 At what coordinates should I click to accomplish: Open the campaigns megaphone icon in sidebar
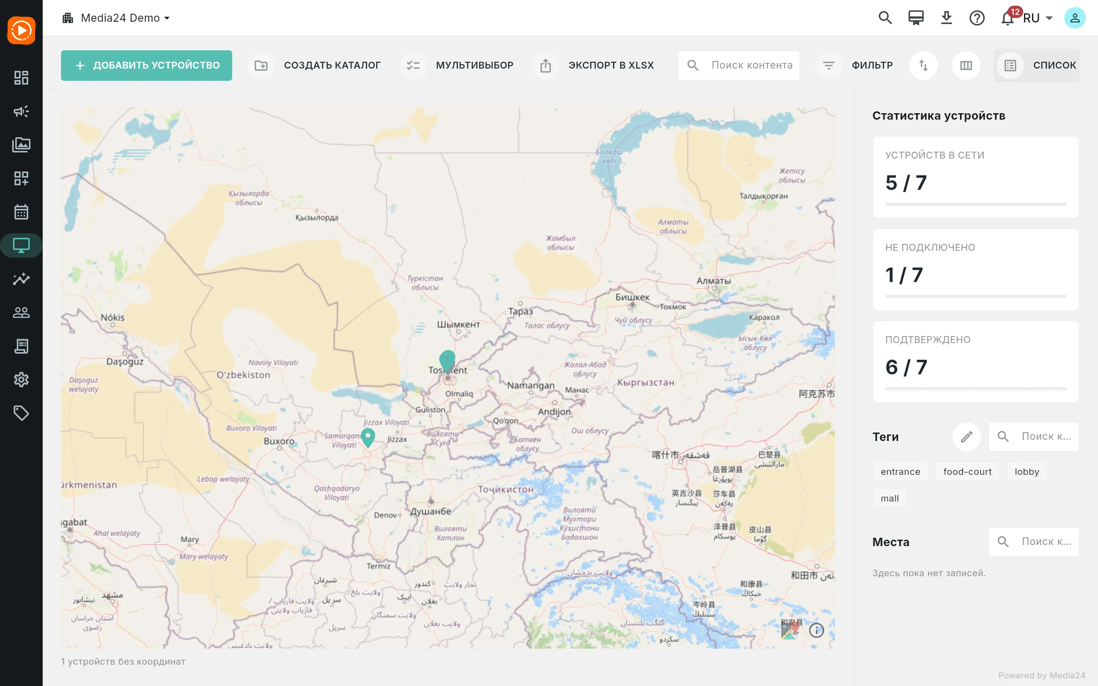[21, 111]
